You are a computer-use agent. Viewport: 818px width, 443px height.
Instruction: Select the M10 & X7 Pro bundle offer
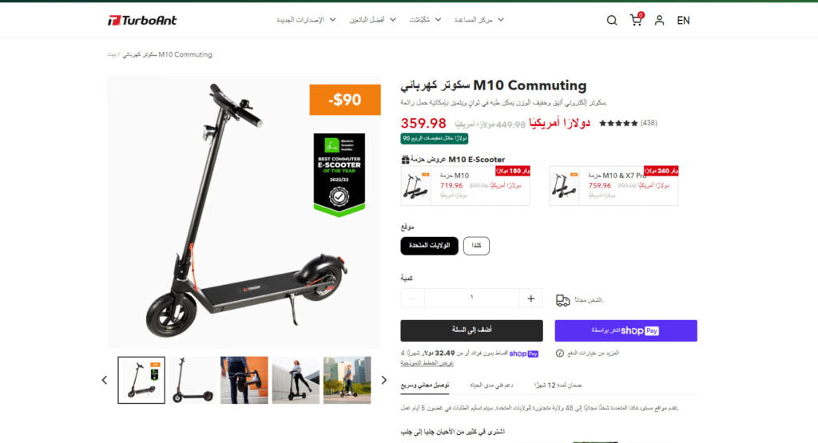point(613,185)
